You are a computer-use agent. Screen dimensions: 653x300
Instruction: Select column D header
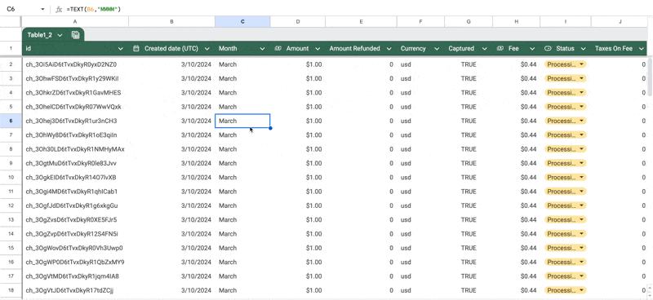coord(298,21)
